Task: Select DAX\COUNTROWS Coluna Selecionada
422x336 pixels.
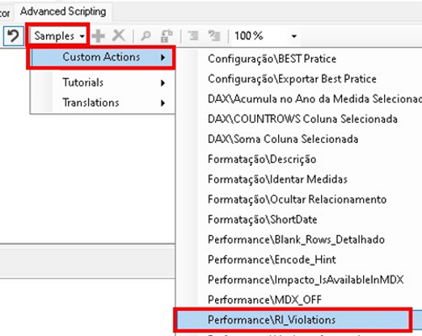Action: [x=302, y=119]
